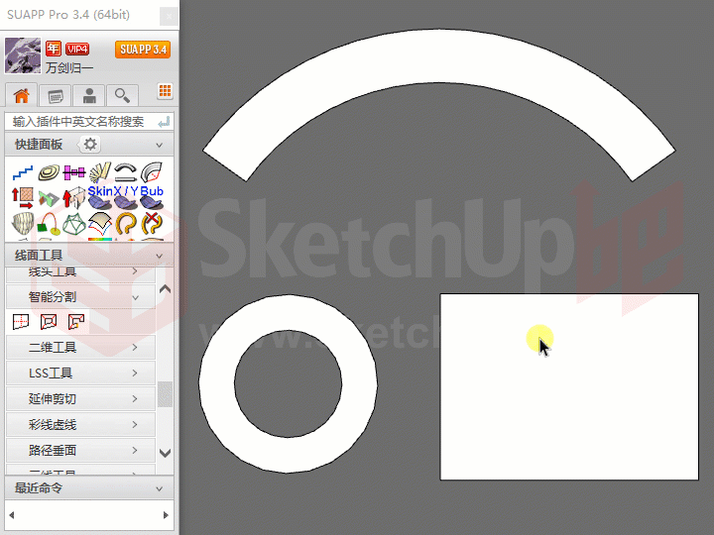Image resolution: width=714 pixels, height=535 pixels.
Task: Select the white rectangle face
Action: (569, 386)
